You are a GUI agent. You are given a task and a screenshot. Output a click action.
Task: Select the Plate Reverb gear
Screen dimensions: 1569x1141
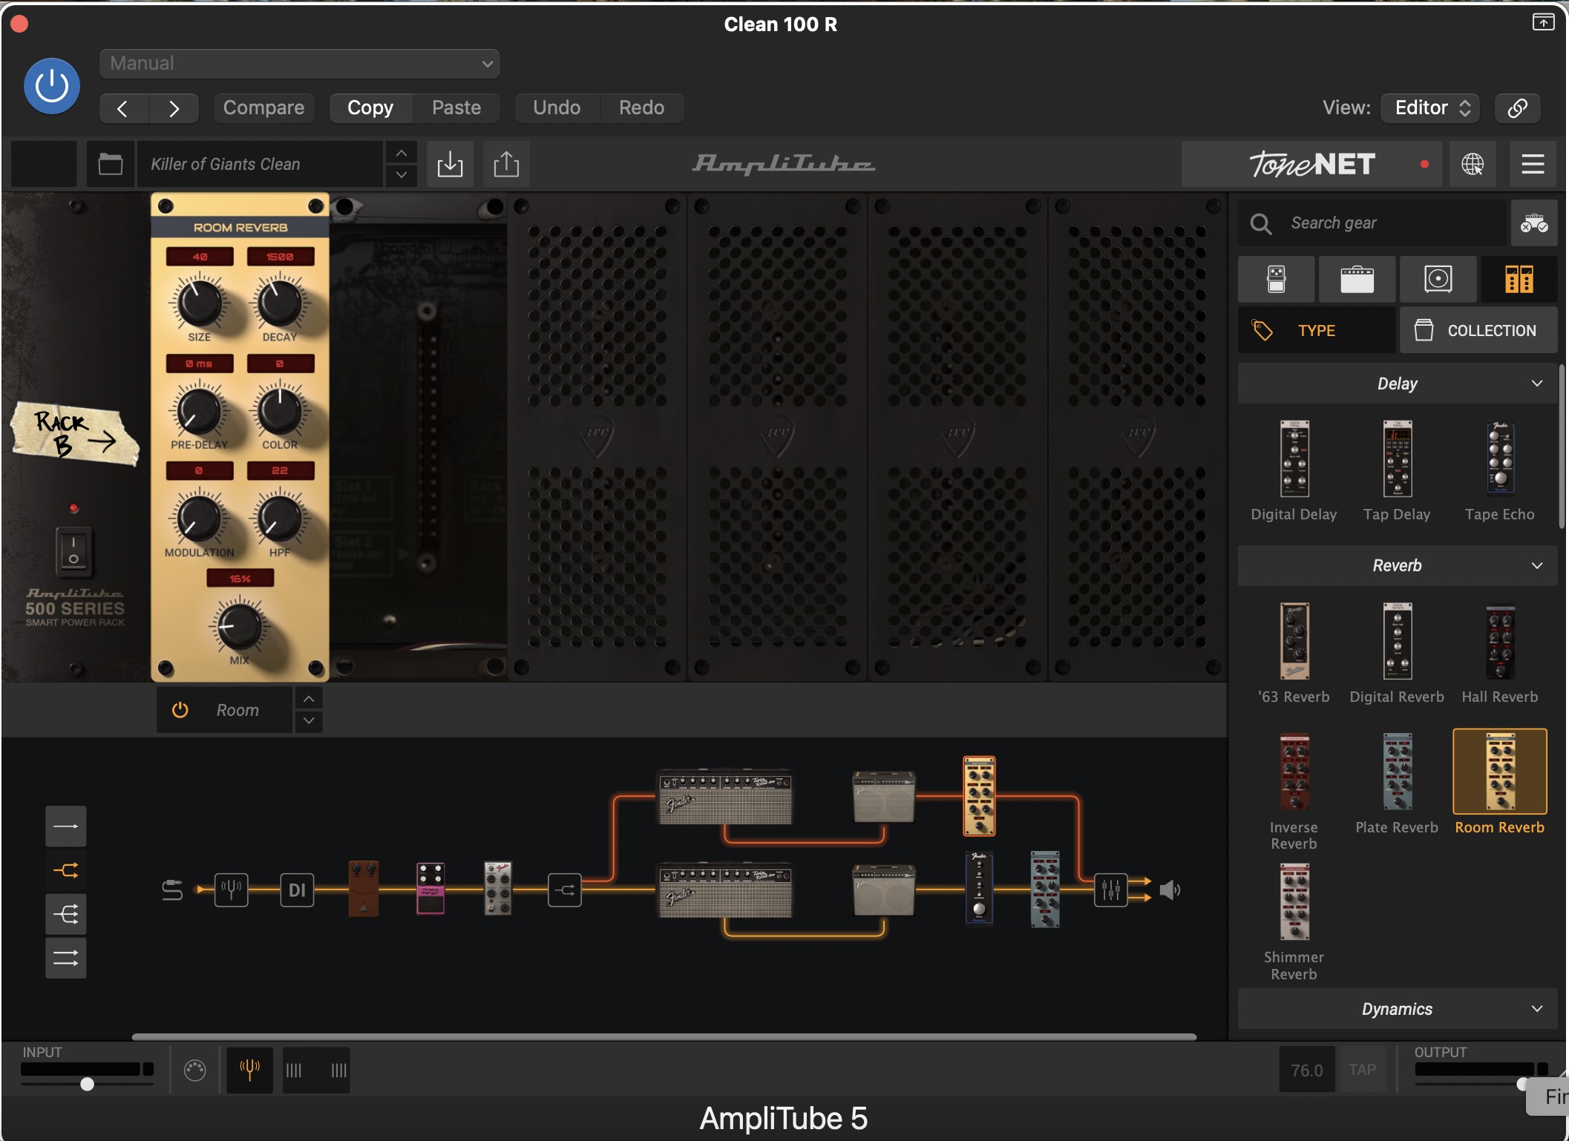1397,783
